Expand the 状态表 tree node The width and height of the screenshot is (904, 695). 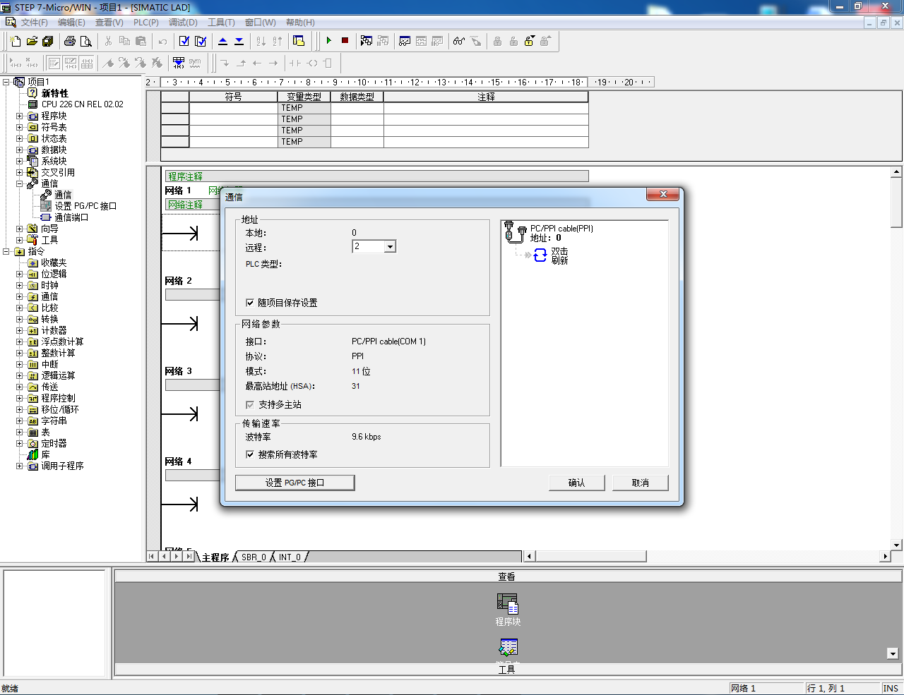pos(20,138)
